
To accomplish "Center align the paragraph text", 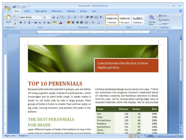I will point(73,23).
